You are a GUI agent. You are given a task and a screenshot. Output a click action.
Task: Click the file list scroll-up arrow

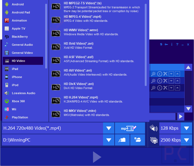(188, 67)
